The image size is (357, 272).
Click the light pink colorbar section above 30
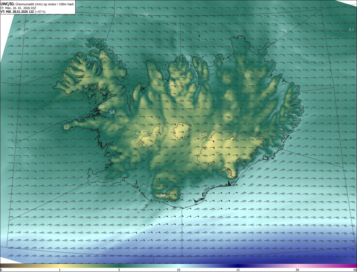pos(297,266)
